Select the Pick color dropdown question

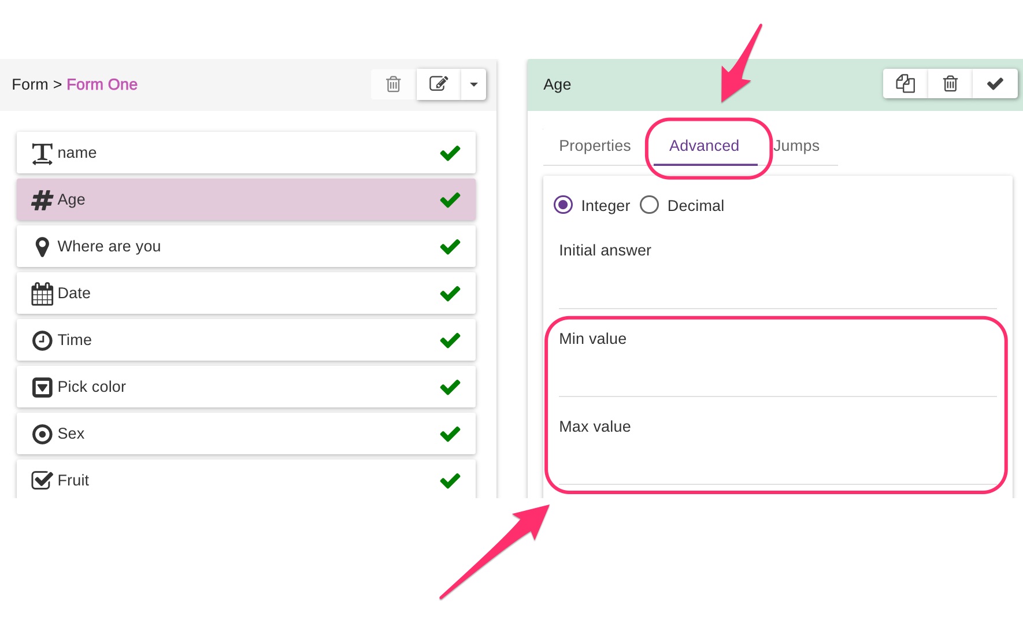[246, 387]
